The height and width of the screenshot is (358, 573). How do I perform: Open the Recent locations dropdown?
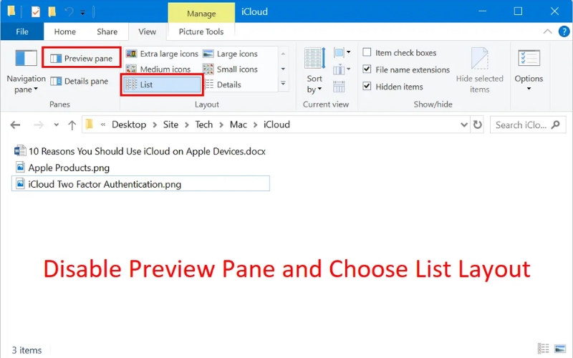(57, 125)
